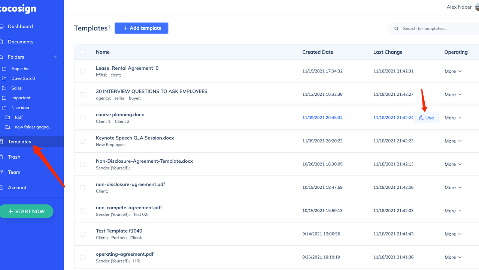Click the Sales folder icon

point(4,88)
